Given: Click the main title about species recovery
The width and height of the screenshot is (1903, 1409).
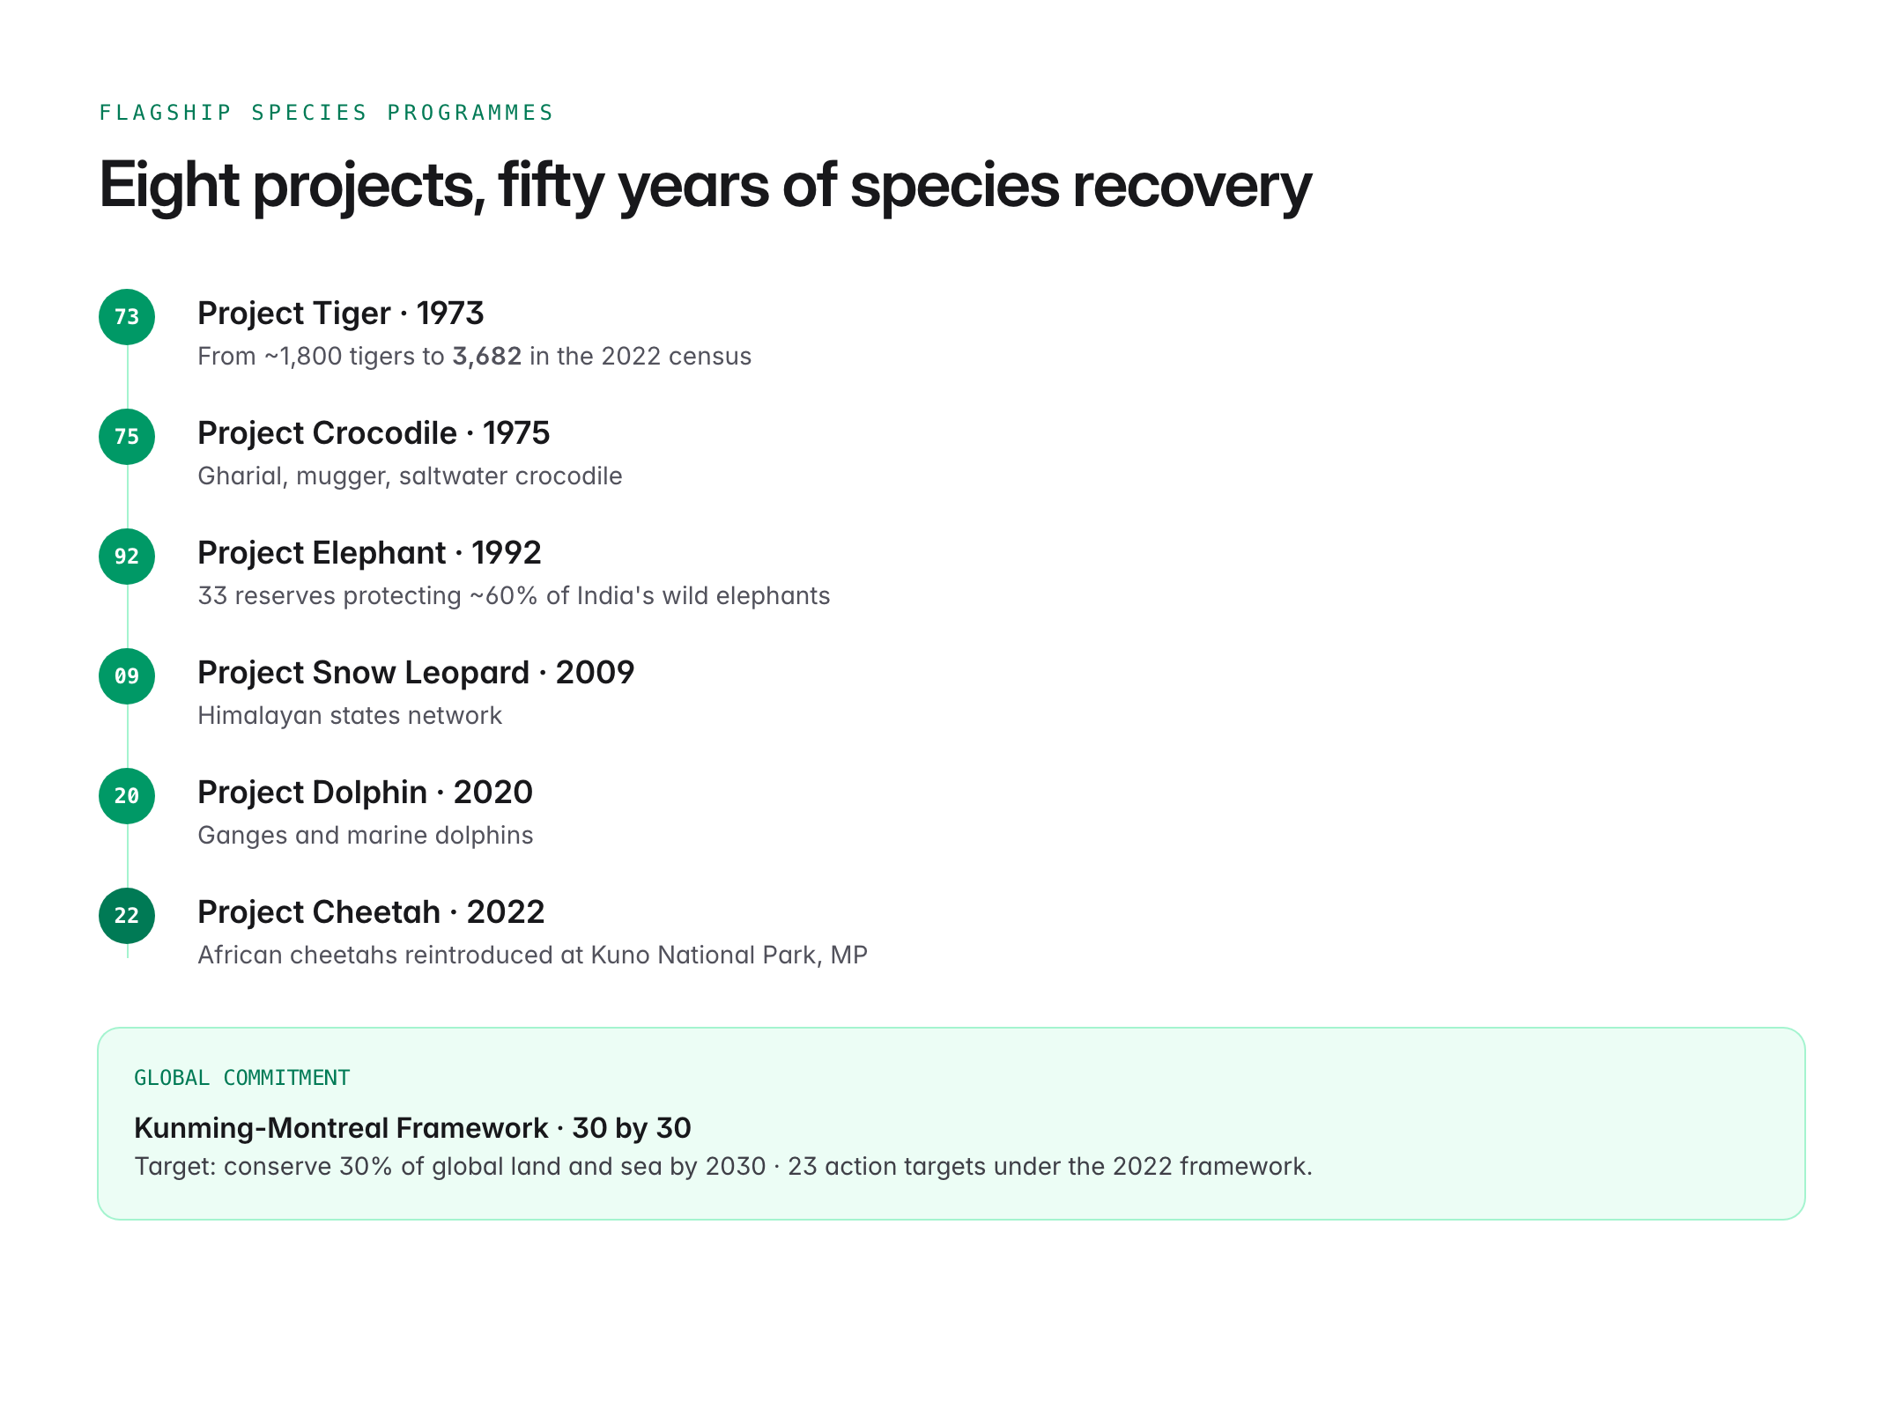Looking at the screenshot, I should point(705,187).
